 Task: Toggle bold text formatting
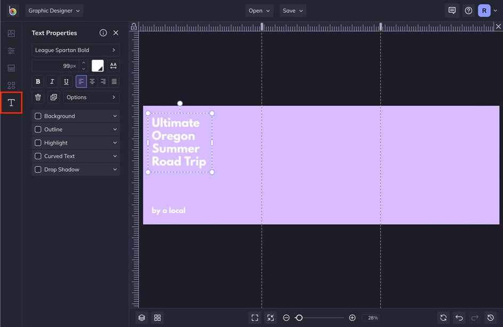[38, 81]
